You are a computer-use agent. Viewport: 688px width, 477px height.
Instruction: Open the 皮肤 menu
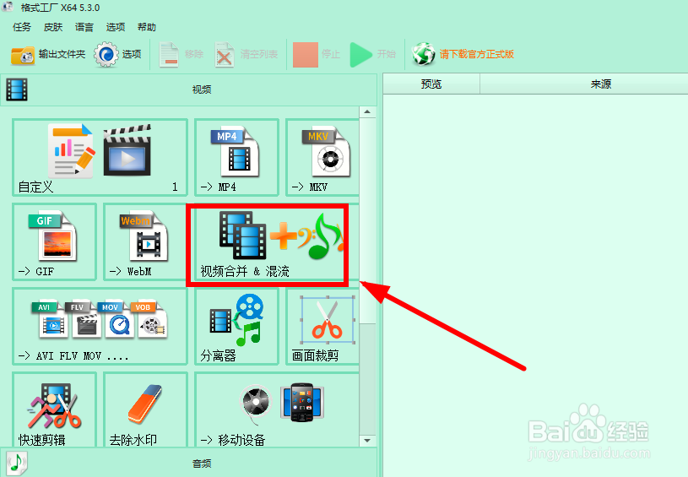pyautogui.click(x=53, y=27)
